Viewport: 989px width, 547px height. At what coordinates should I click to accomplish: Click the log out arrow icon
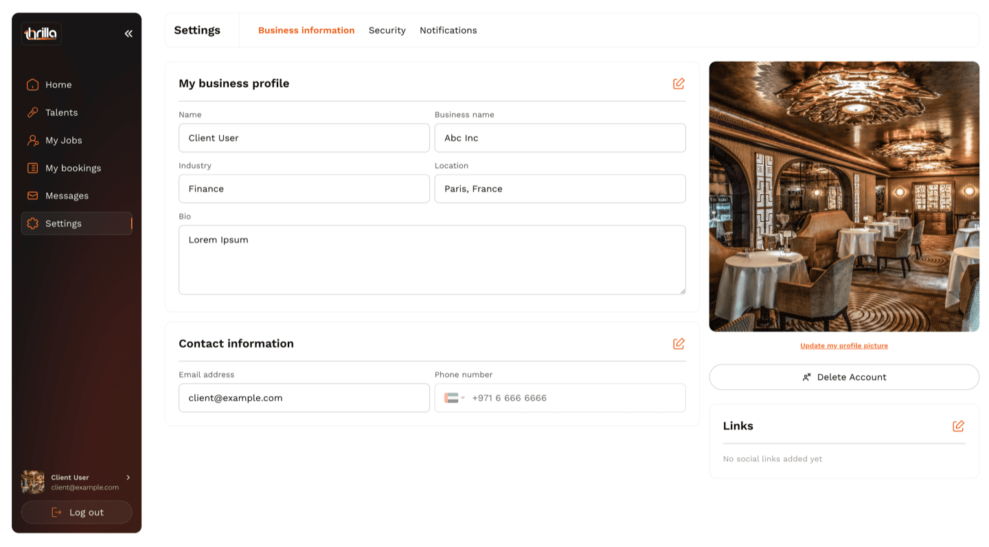coord(56,512)
